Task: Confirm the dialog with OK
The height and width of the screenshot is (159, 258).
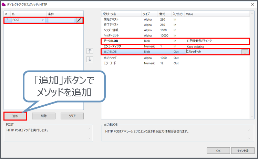Action: 218,150
